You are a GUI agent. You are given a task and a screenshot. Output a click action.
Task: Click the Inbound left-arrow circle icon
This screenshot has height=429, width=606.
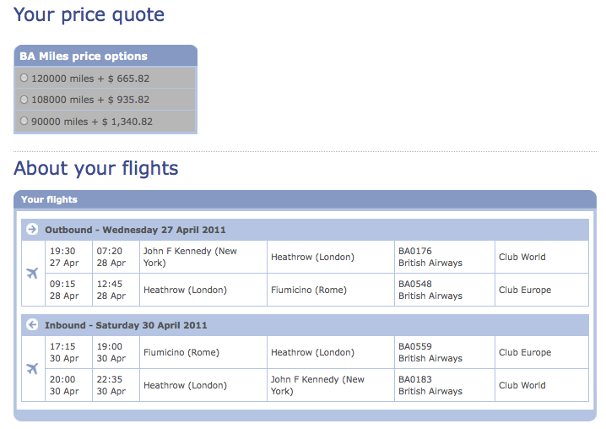[x=32, y=324]
